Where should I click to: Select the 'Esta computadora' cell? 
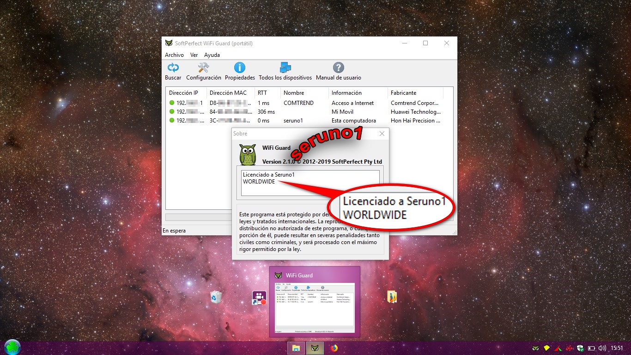click(353, 121)
